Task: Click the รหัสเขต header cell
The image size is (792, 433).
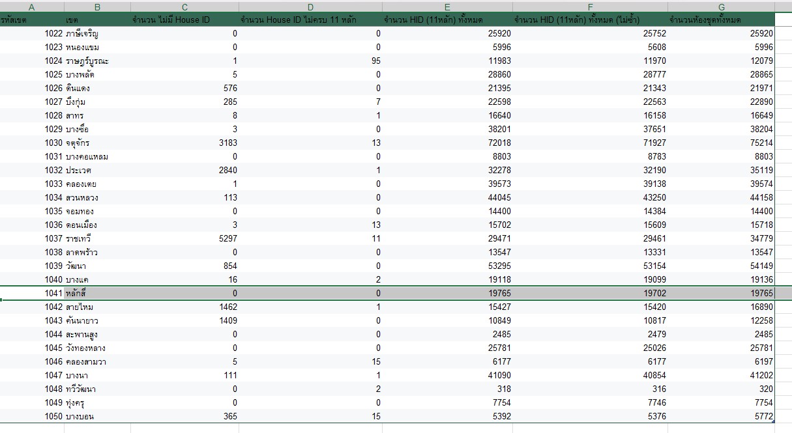Action: 32,20
